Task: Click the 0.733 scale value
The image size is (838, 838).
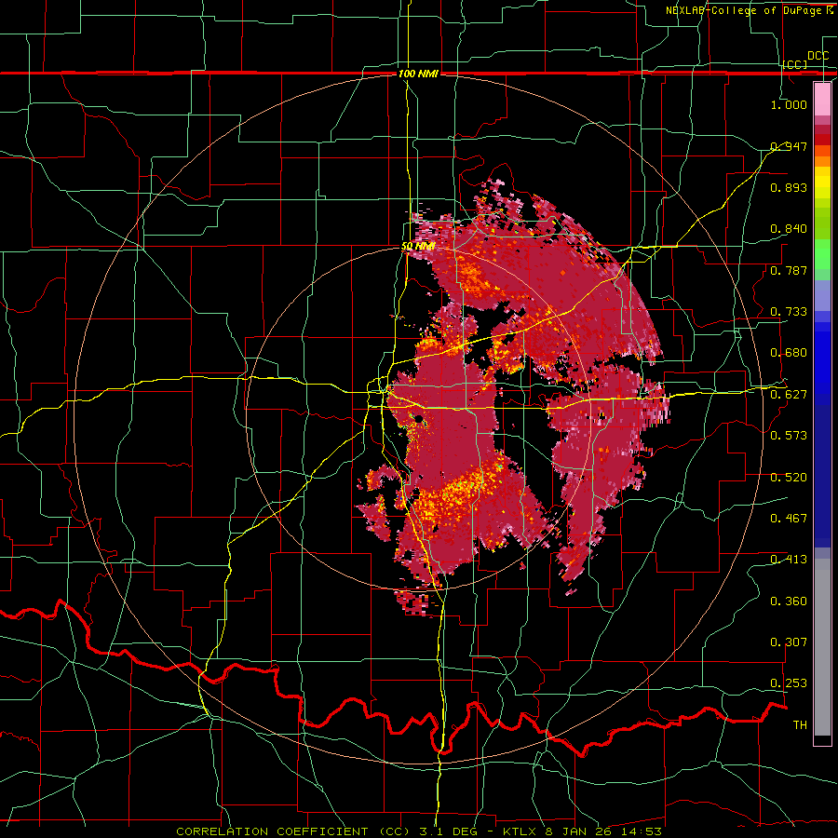Action: click(789, 312)
